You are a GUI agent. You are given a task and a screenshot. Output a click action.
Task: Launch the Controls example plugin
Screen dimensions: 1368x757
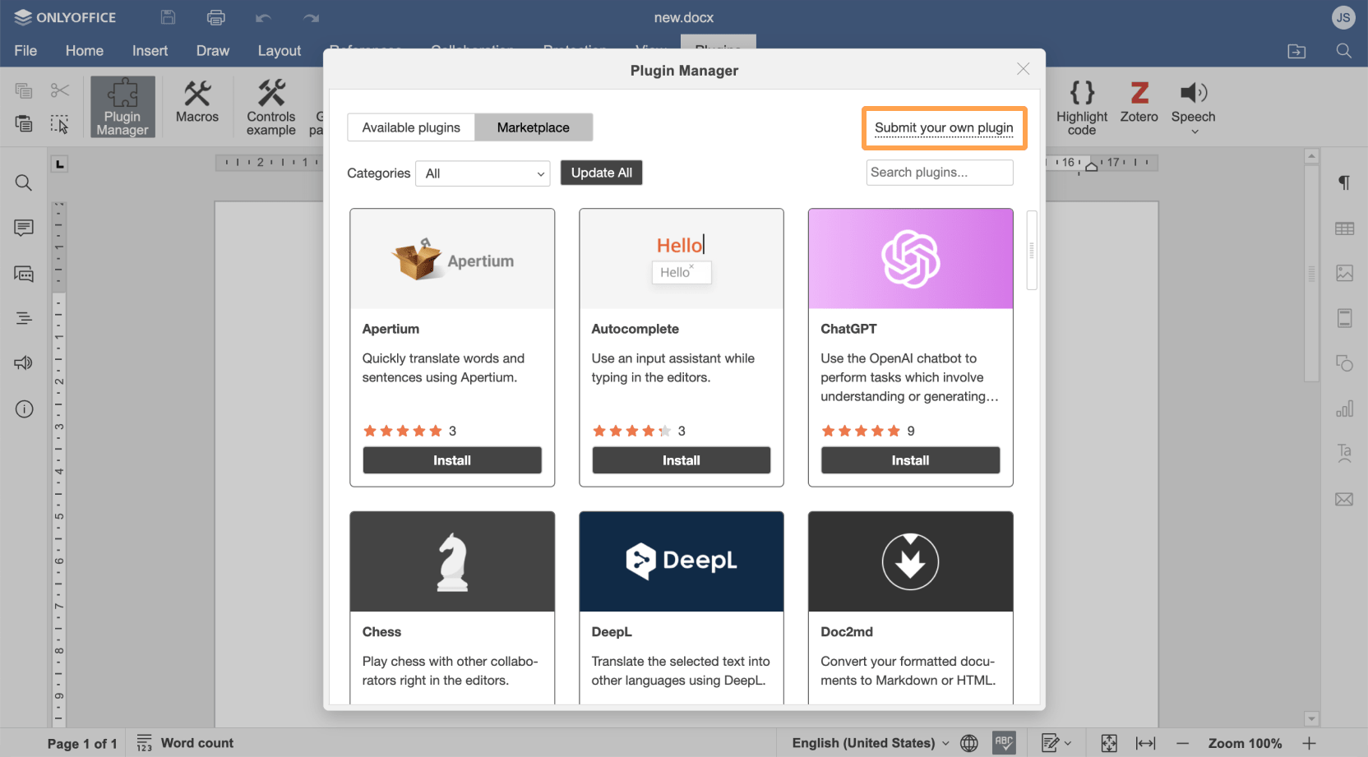[x=271, y=107]
